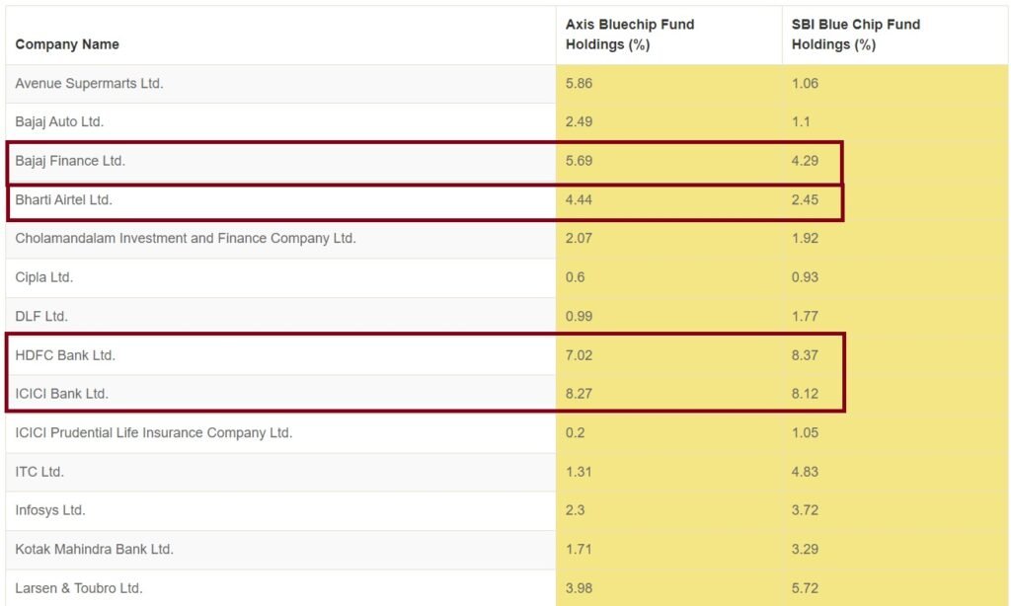1011x606 pixels.
Task: Select Cholamandalam Investment and Finance Company Ltd.
Action: click(186, 239)
